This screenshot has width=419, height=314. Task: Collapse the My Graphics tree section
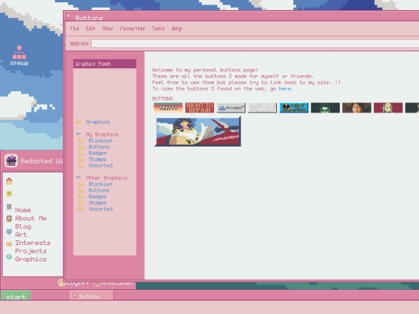(x=78, y=134)
